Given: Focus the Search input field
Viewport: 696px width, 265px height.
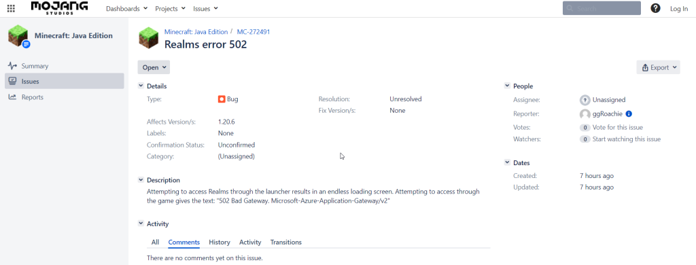Looking at the screenshot, I should (602, 8).
